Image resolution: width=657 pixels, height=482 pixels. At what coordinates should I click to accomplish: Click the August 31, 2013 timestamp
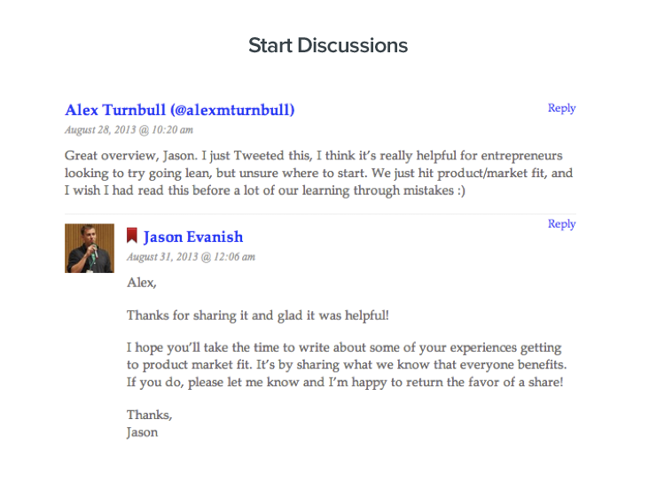191,257
